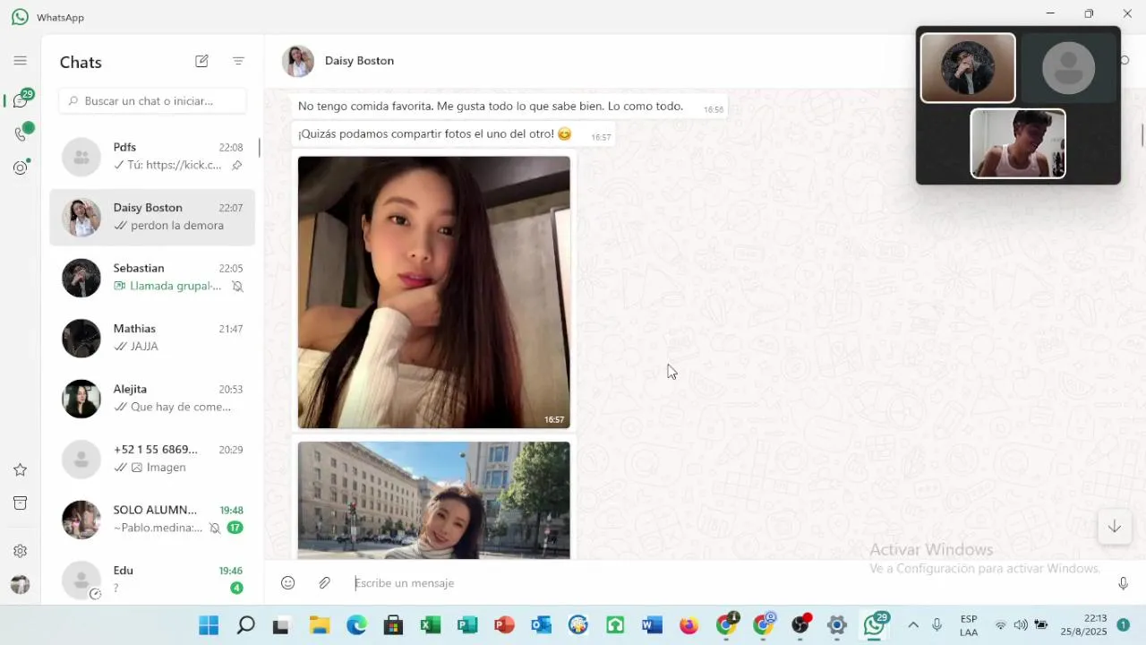The height and width of the screenshot is (645, 1146).
Task: Open taskbar Settings gear app
Action: [836, 625]
